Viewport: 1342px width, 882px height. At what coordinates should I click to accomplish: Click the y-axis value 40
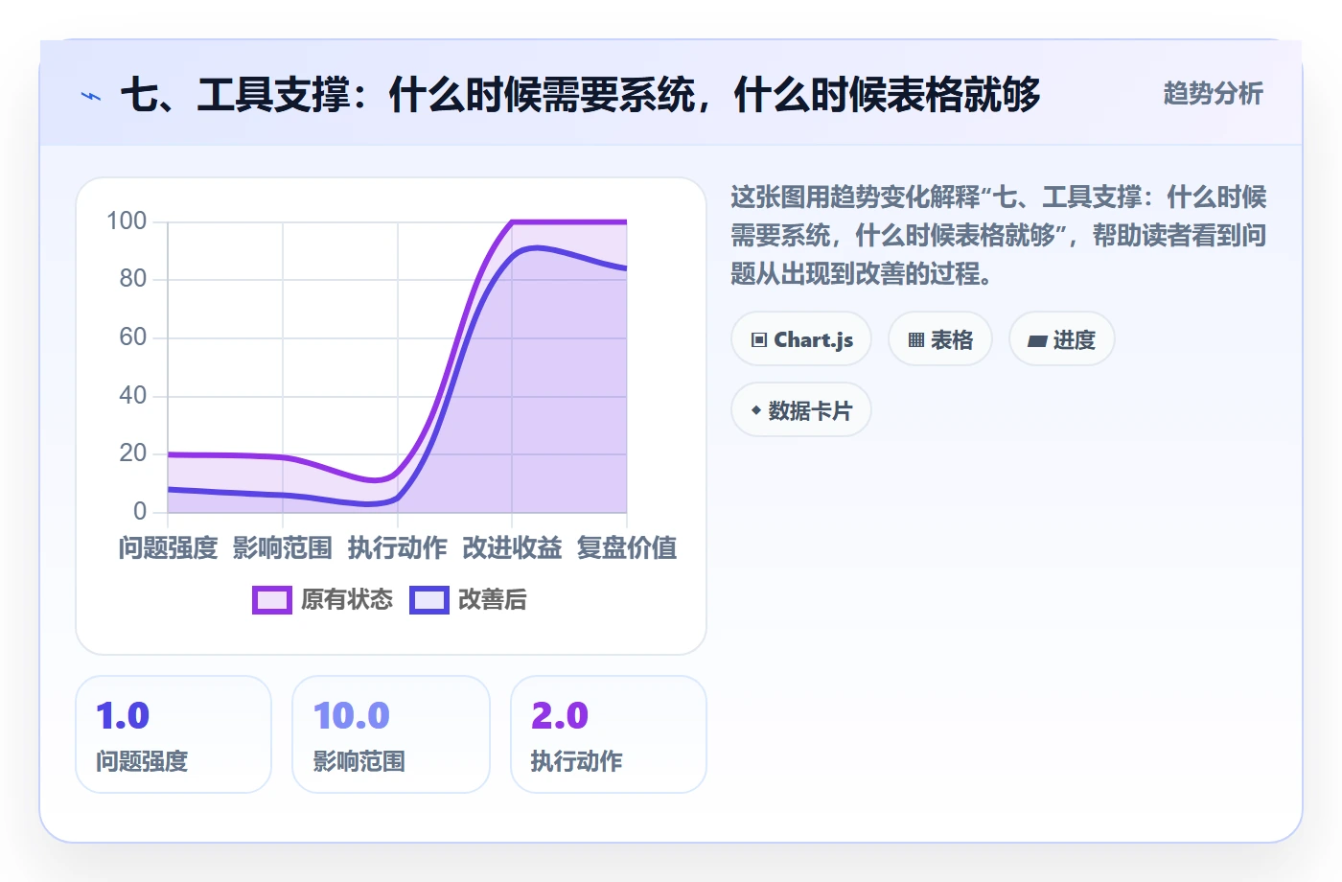coord(133,395)
